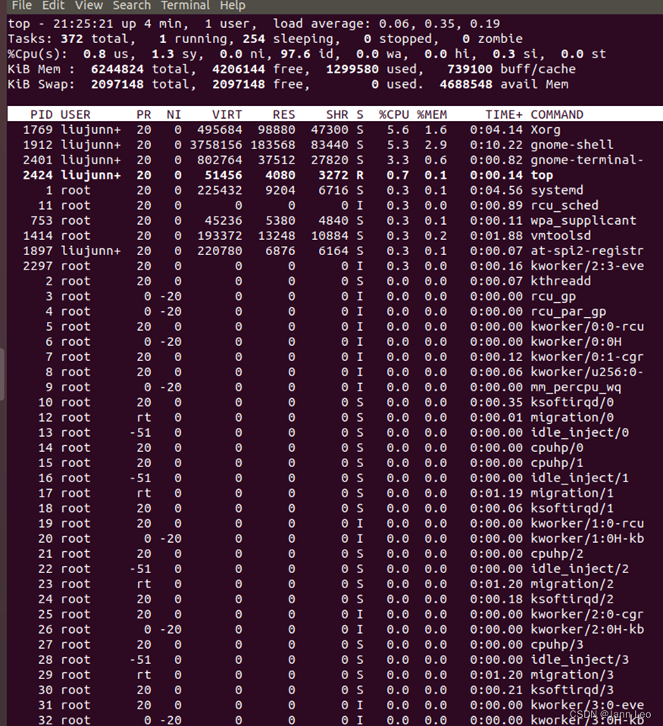Screen dimensions: 663x726
Task: Select the kworker/2:3-eve process name
Action: tap(587, 266)
